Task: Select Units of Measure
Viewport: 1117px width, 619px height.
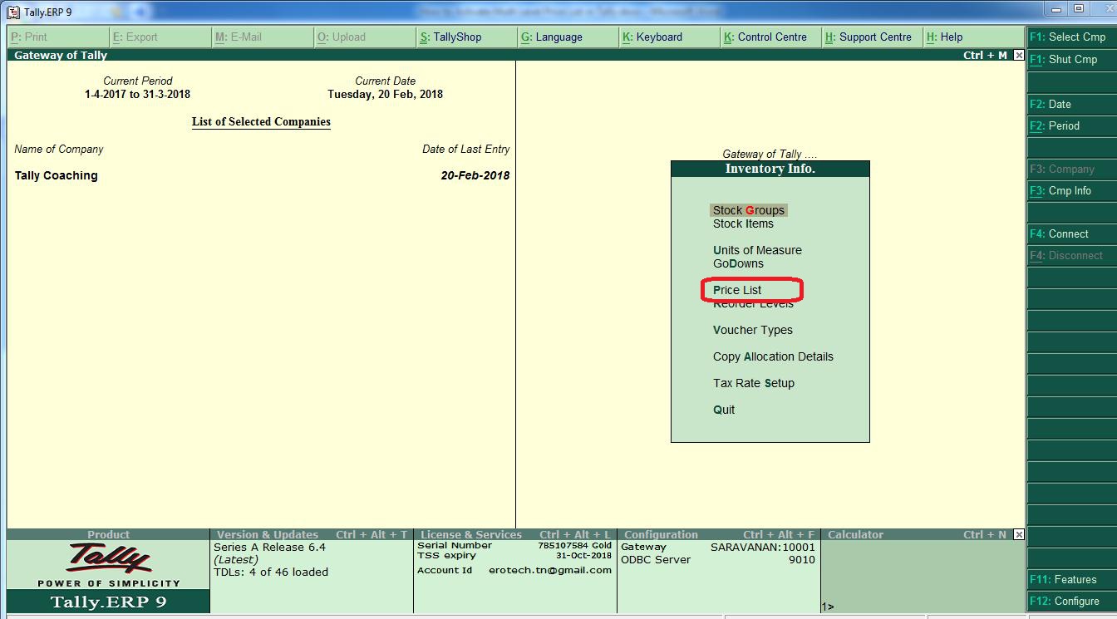Action: [757, 250]
